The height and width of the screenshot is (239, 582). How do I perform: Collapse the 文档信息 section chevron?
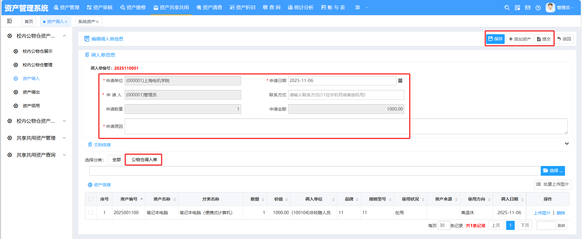click(567, 144)
